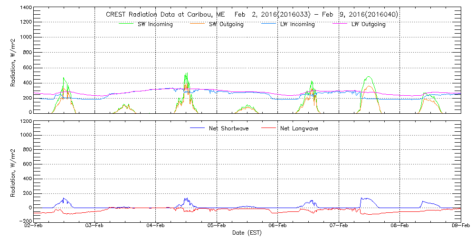475x237 pixels.
Task: Click the LW Outgoing legend label
Action: click(368, 24)
